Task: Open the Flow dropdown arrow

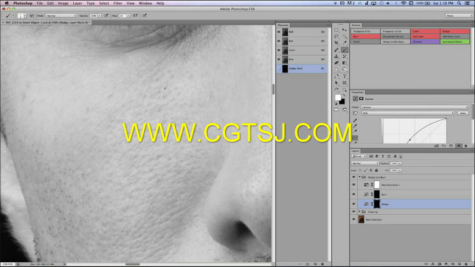Action: [x=129, y=15]
